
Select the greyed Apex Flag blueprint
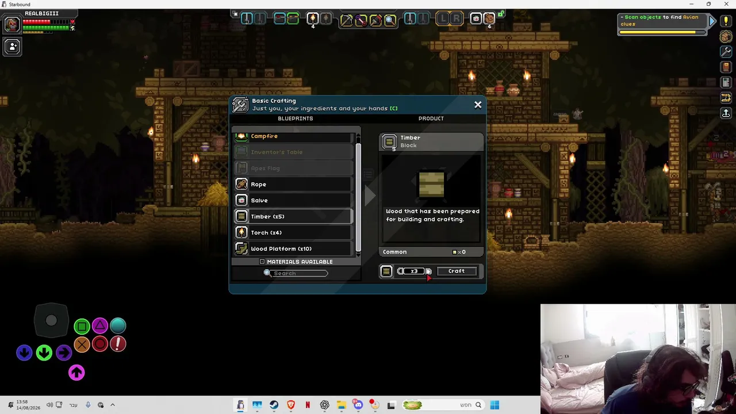coord(293,168)
